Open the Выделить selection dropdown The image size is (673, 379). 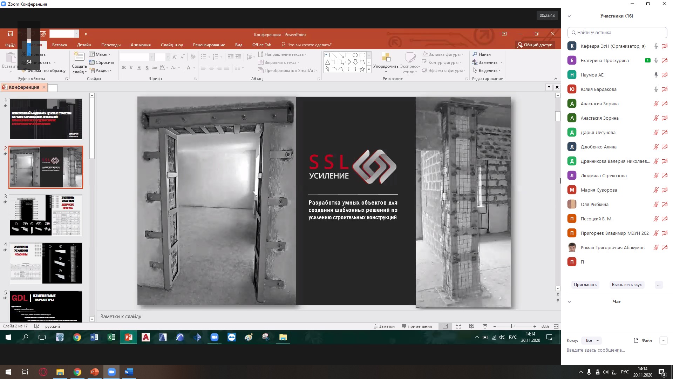coord(487,71)
